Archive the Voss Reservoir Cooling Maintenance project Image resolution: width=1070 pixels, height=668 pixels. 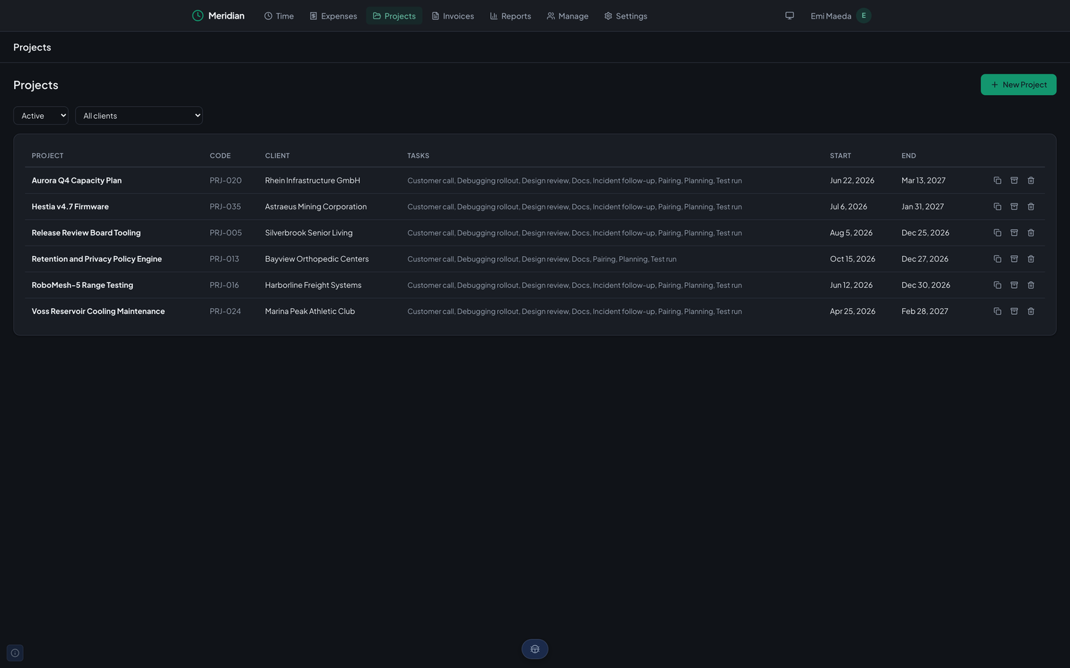click(1014, 311)
